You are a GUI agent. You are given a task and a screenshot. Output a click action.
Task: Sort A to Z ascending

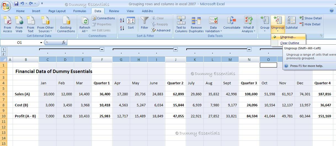pos(122,20)
